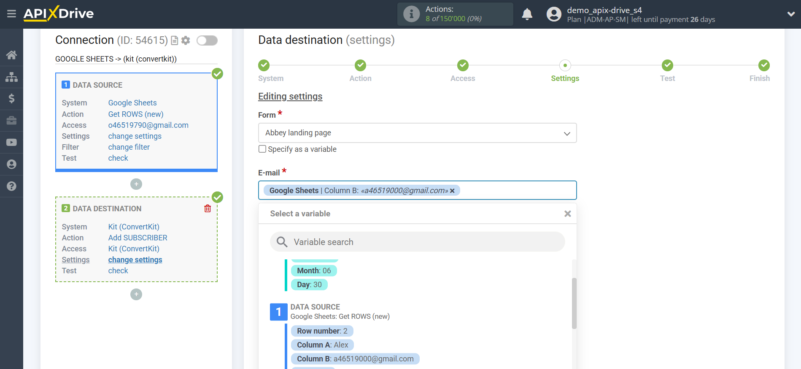The width and height of the screenshot is (801, 369).
Task: Click data destination change settings link
Action: pos(135,260)
